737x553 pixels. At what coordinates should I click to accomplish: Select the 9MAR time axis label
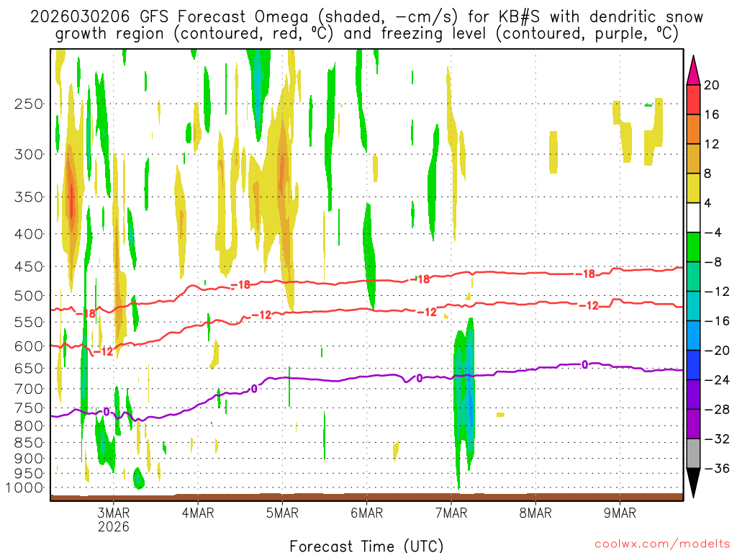[x=620, y=513]
